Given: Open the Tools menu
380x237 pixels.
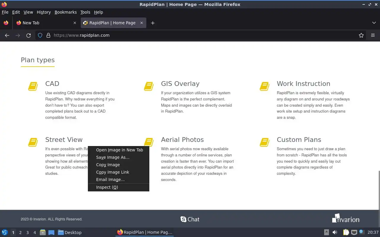Looking at the screenshot, I should [x=85, y=12].
